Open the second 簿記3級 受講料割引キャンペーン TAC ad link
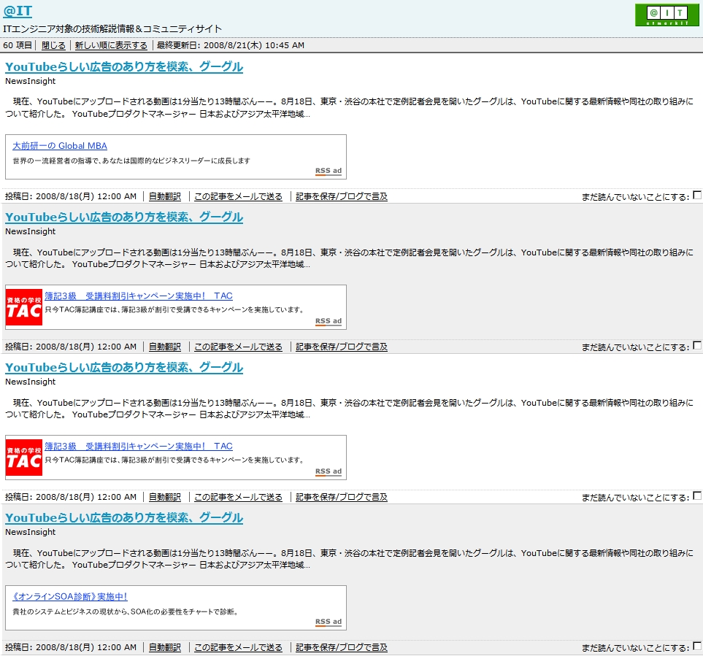 coord(139,446)
